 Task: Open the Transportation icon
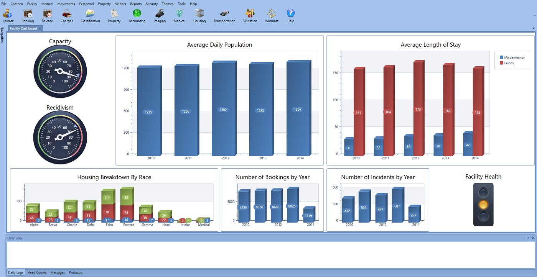(x=224, y=14)
